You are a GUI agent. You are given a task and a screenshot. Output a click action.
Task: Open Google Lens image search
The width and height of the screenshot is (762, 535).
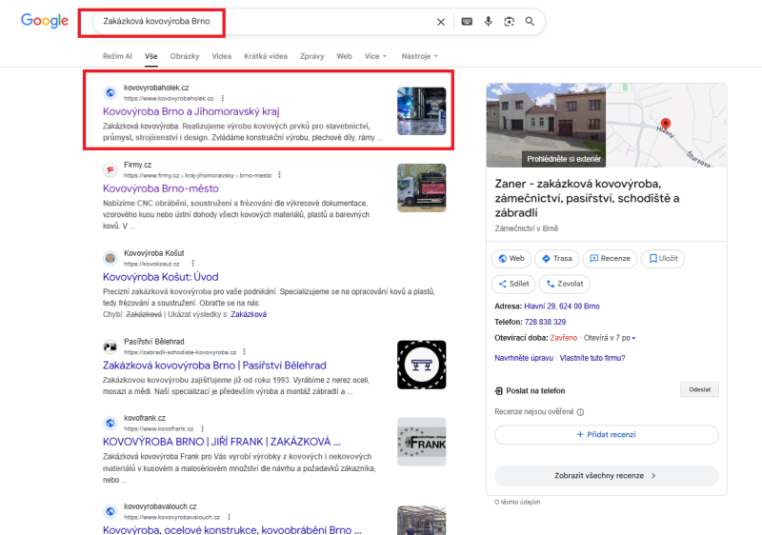point(510,22)
